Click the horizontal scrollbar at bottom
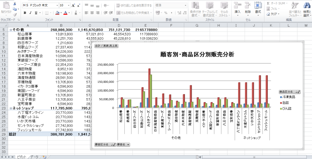312x159 pixels. click(x=254, y=157)
